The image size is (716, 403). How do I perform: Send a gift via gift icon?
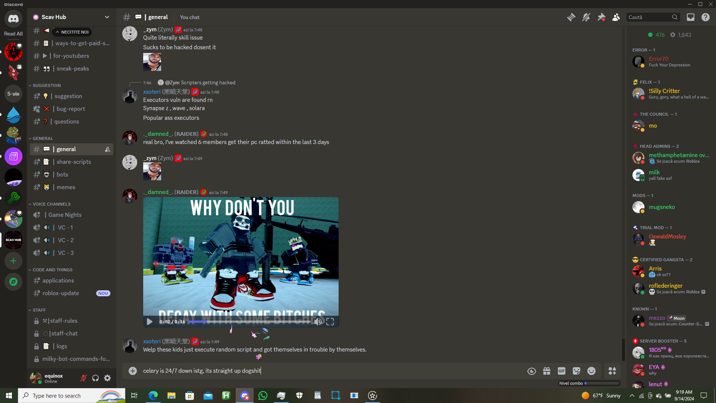[547, 371]
